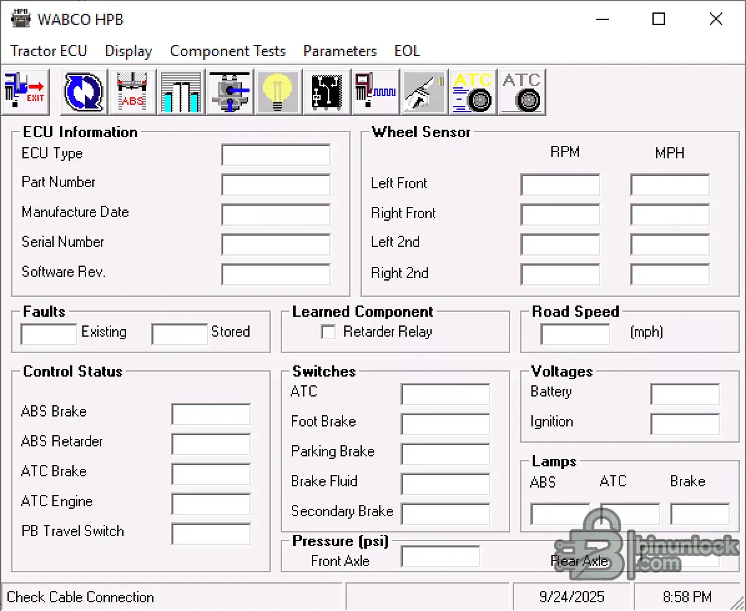The width and height of the screenshot is (746, 611).
Task: Click the Road Speed mph field
Action: (x=575, y=334)
